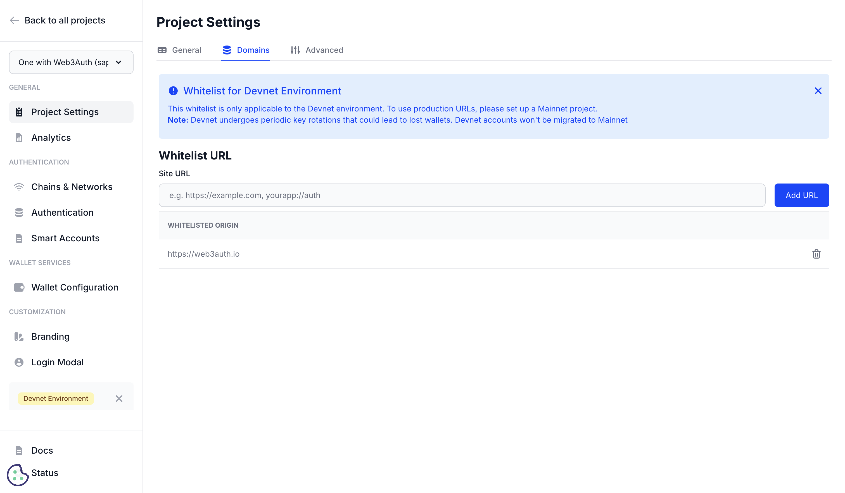Image resolution: width=845 pixels, height=493 pixels.
Task: Select the Smart Accounts document icon
Action: tap(19, 238)
